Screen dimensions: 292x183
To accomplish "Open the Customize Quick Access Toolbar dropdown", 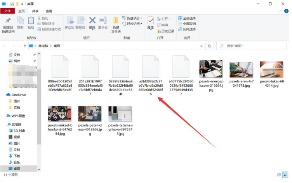I will pos(22,4).
